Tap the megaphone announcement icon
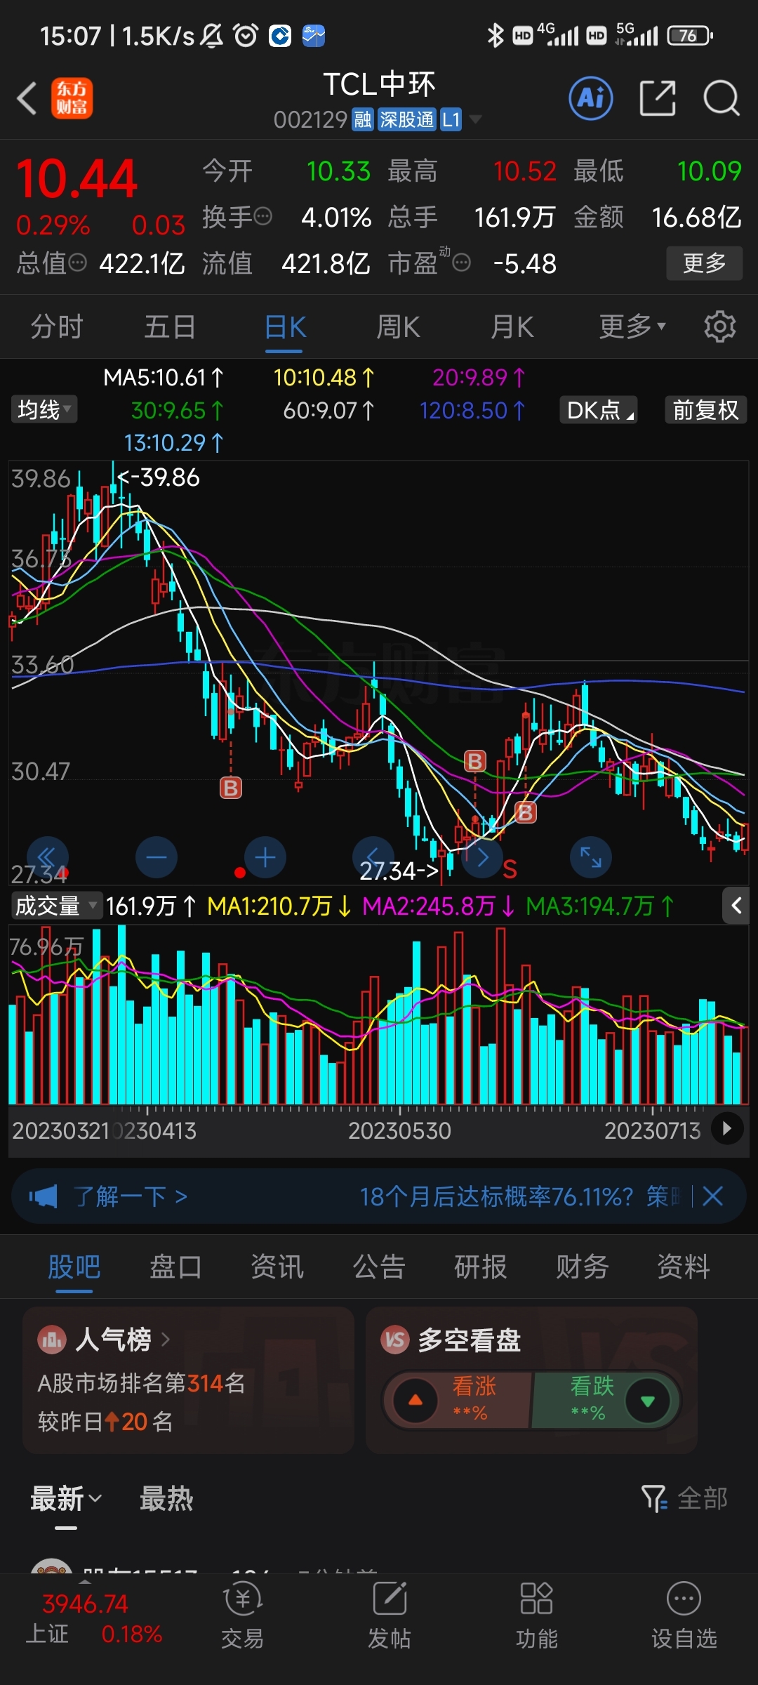The image size is (758, 1685). click(x=44, y=1196)
